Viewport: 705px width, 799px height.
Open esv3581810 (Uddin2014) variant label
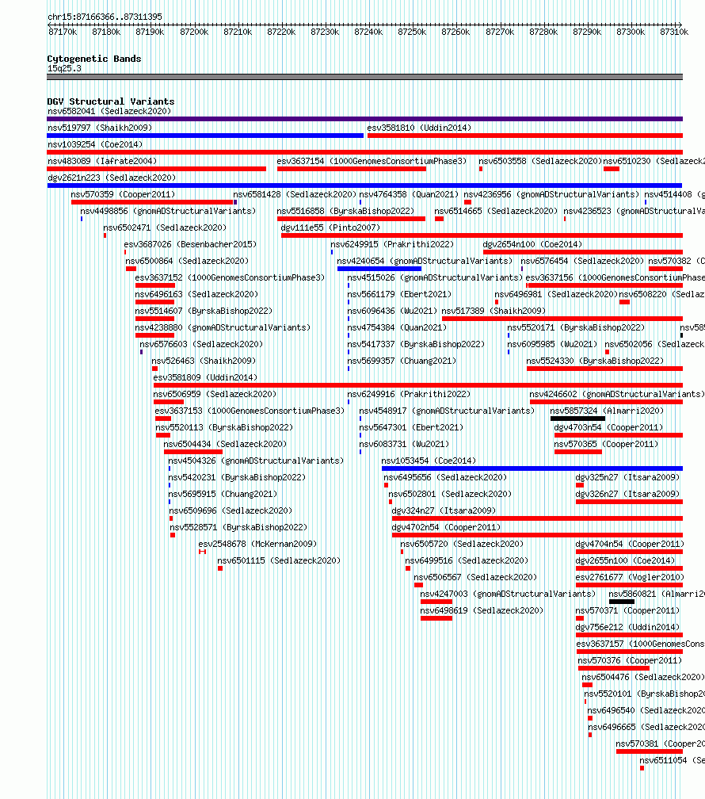[x=419, y=128]
